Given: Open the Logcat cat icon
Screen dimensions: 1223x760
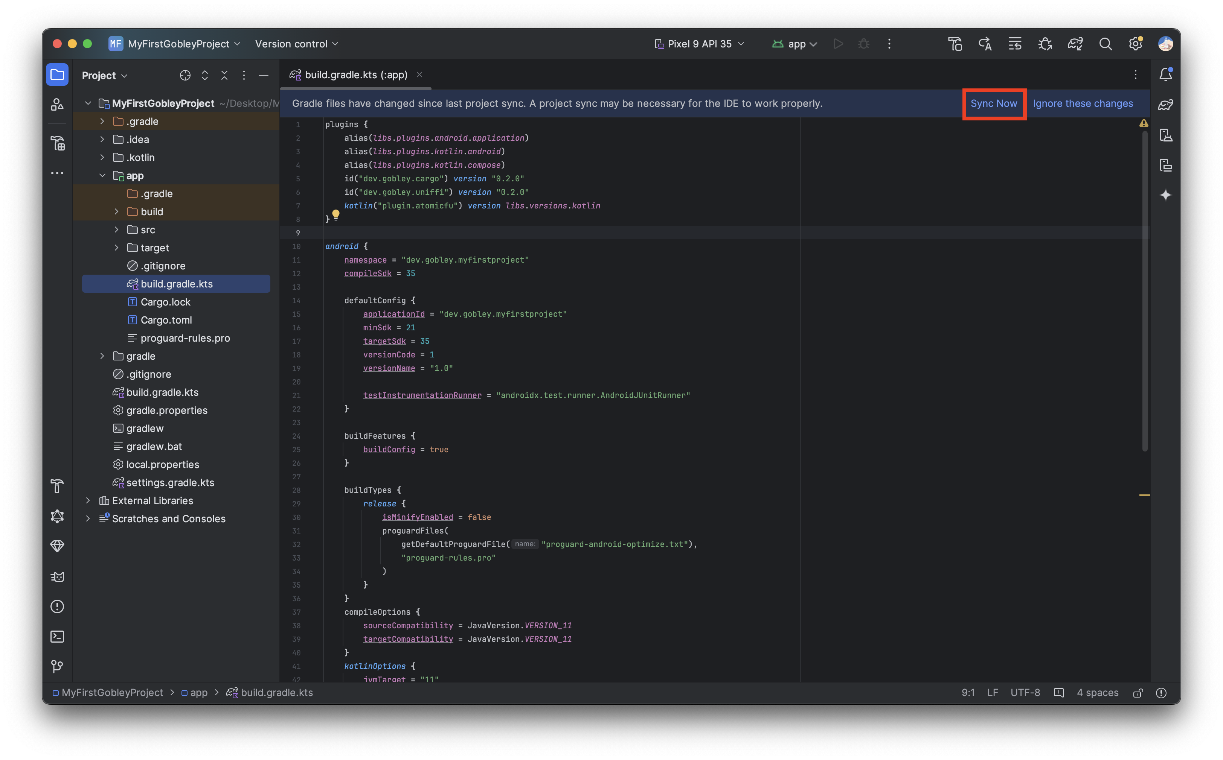Looking at the screenshot, I should coord(57,576).
